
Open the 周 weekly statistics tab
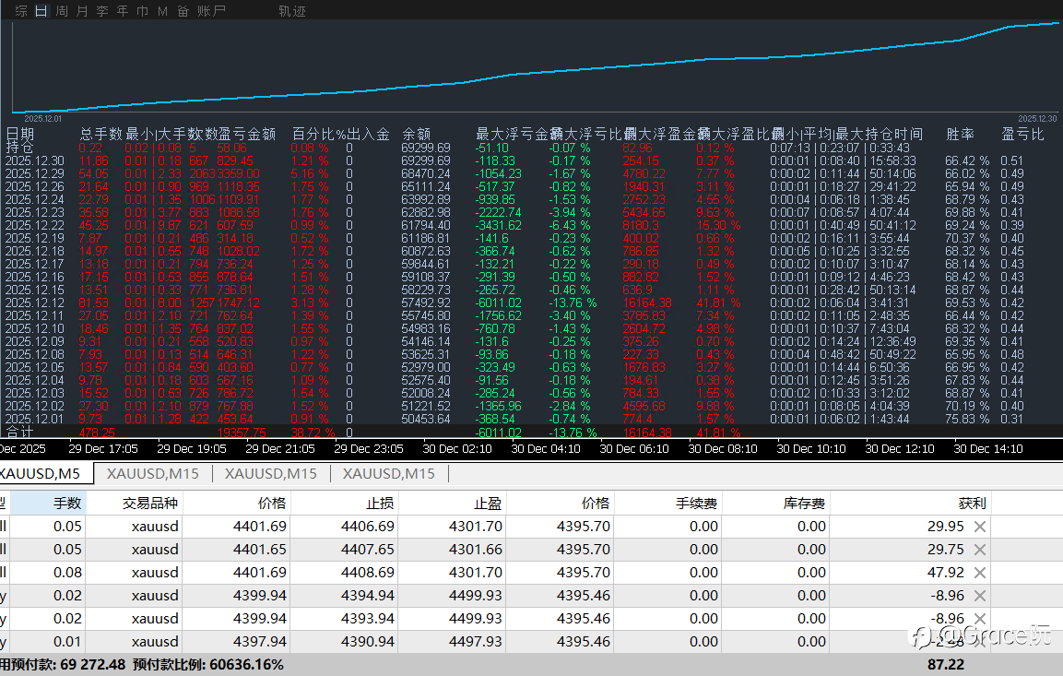click(x=62, y=11)
